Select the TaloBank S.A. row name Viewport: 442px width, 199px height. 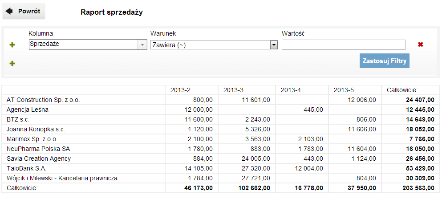click(26, 168)
